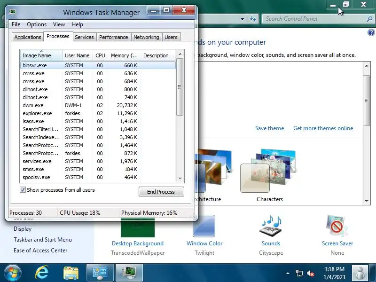The height and width of the screenshot is (282, 376).
Task: Open the Options menu
Action: pos(37,24)
